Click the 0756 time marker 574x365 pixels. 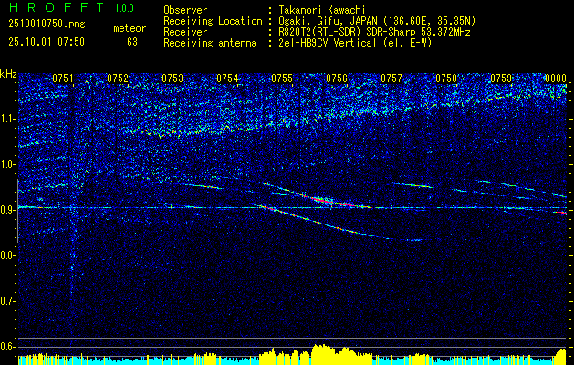coord(337,78)
